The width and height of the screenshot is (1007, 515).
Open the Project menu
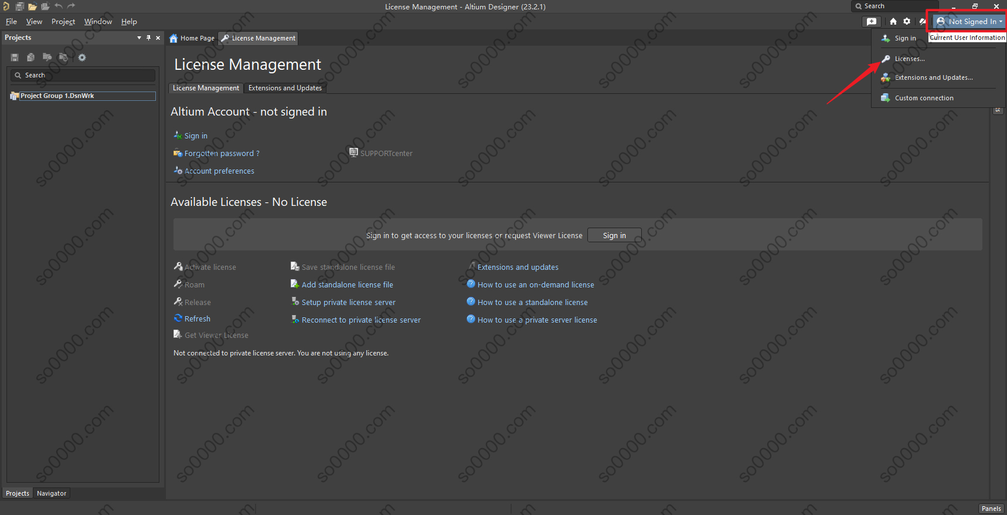pyautogui.click(x=63, y=22)
